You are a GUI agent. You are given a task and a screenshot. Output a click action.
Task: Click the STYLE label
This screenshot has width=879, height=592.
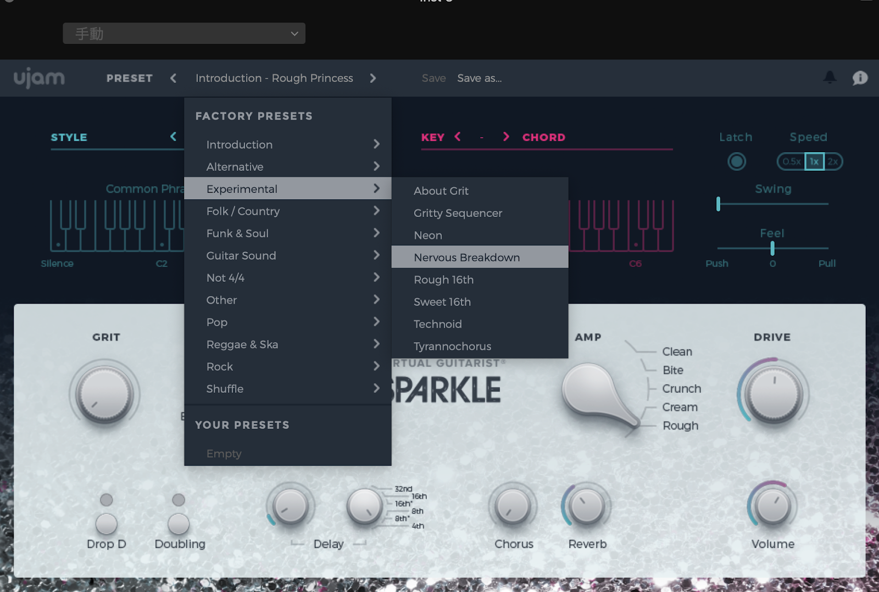point(69,137)
